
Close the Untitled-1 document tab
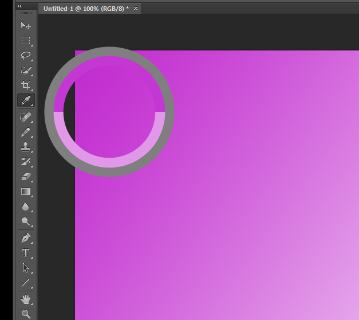135,9
